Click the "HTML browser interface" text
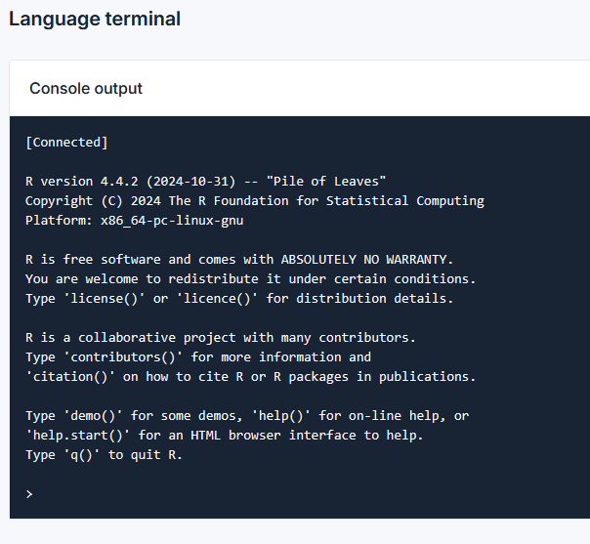This screenshot has width=590, height=544. click(x=270, y=436)
